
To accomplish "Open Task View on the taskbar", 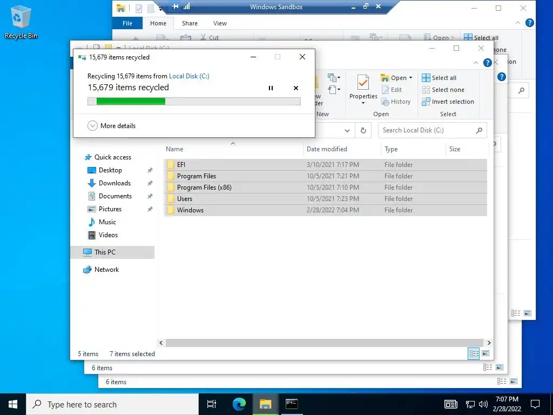I will (x=212, y=404).
